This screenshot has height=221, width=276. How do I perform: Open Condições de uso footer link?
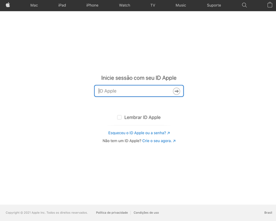(146, 213)
